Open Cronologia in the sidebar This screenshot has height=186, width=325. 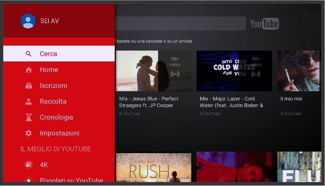(59, 117)
